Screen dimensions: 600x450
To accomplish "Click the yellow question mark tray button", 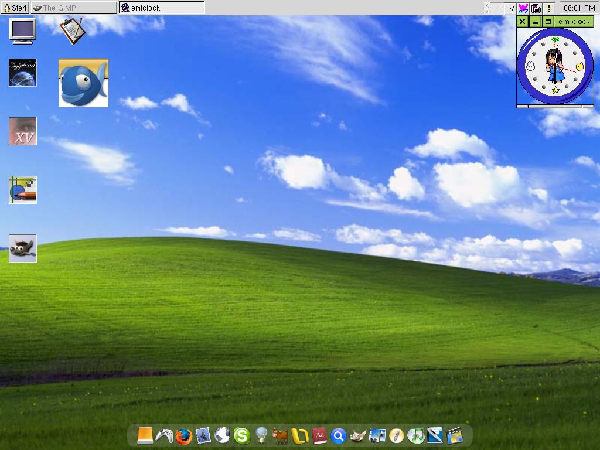I will point(549,8).
